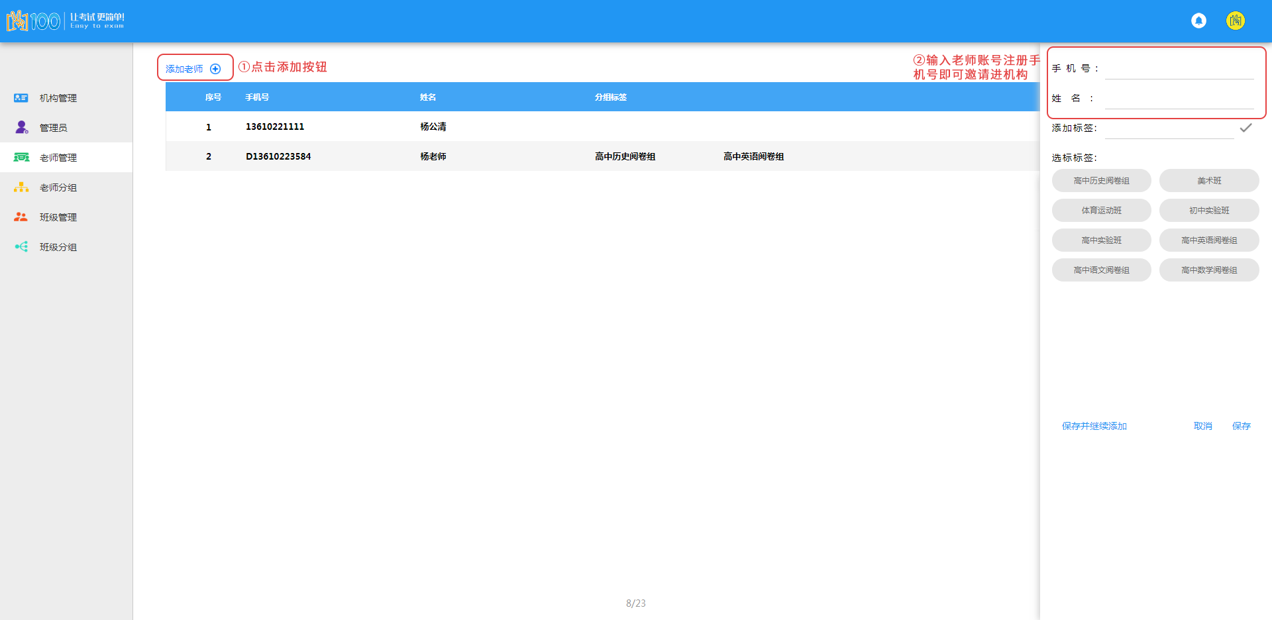Click the 班级管理 people icon
The width and height of the screenshot is (1272, 620).
(x=21, y=217)
